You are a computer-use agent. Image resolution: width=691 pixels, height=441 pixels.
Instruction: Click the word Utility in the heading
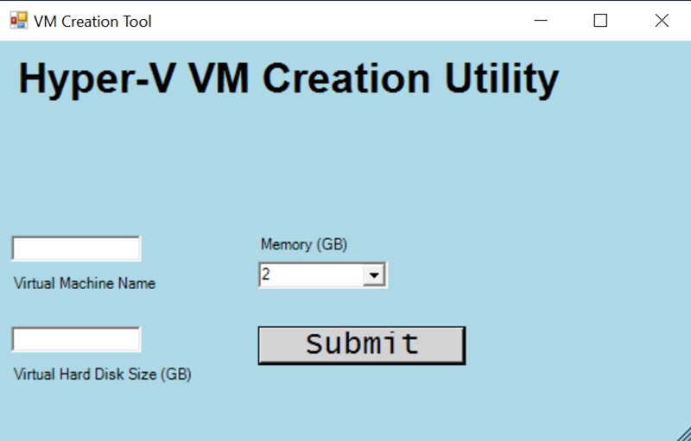click(x=501, y=79)
